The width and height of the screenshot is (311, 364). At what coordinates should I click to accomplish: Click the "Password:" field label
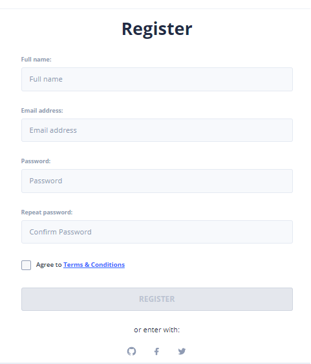click(x=36, y=161)
